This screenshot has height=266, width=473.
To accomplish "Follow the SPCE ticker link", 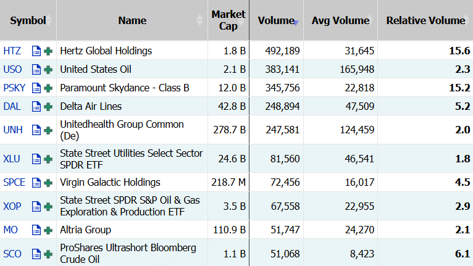I will click(14, 182).
